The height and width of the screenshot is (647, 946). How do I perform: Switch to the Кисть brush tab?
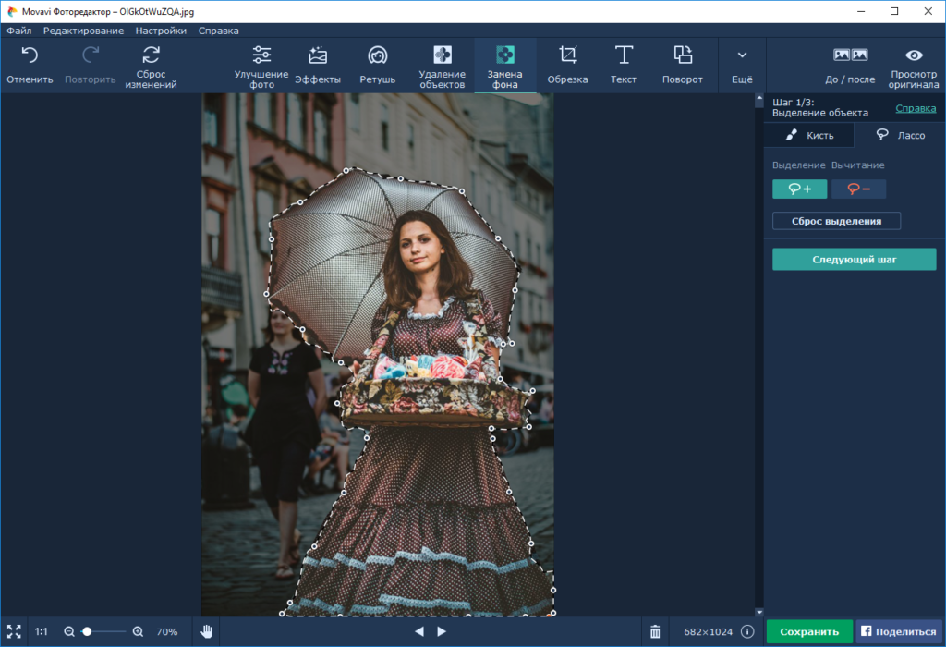[809, 135]
